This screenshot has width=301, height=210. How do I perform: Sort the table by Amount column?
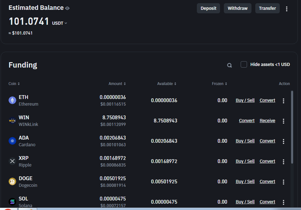tap(117, 84)
